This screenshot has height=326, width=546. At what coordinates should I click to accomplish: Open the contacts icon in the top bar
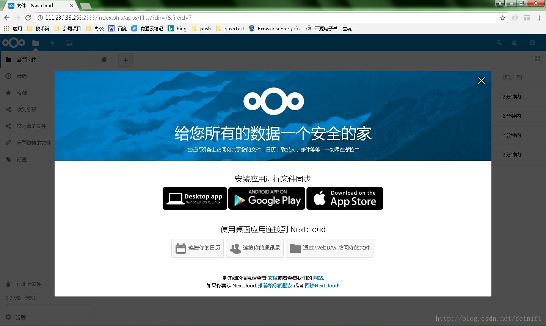(514, 43)
